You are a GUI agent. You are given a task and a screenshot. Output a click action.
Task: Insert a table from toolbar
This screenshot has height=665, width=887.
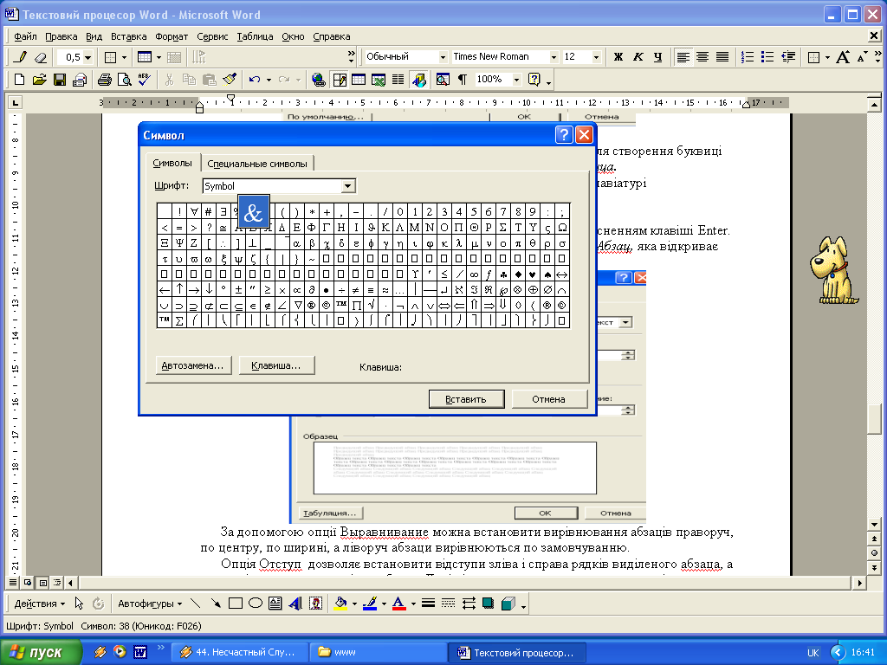(x=359, y=80)
